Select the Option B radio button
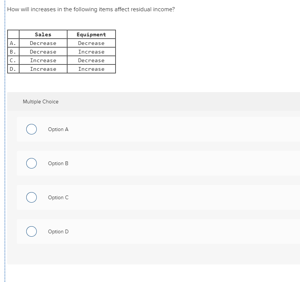The image size is (300, 282). tap(31, 163)
